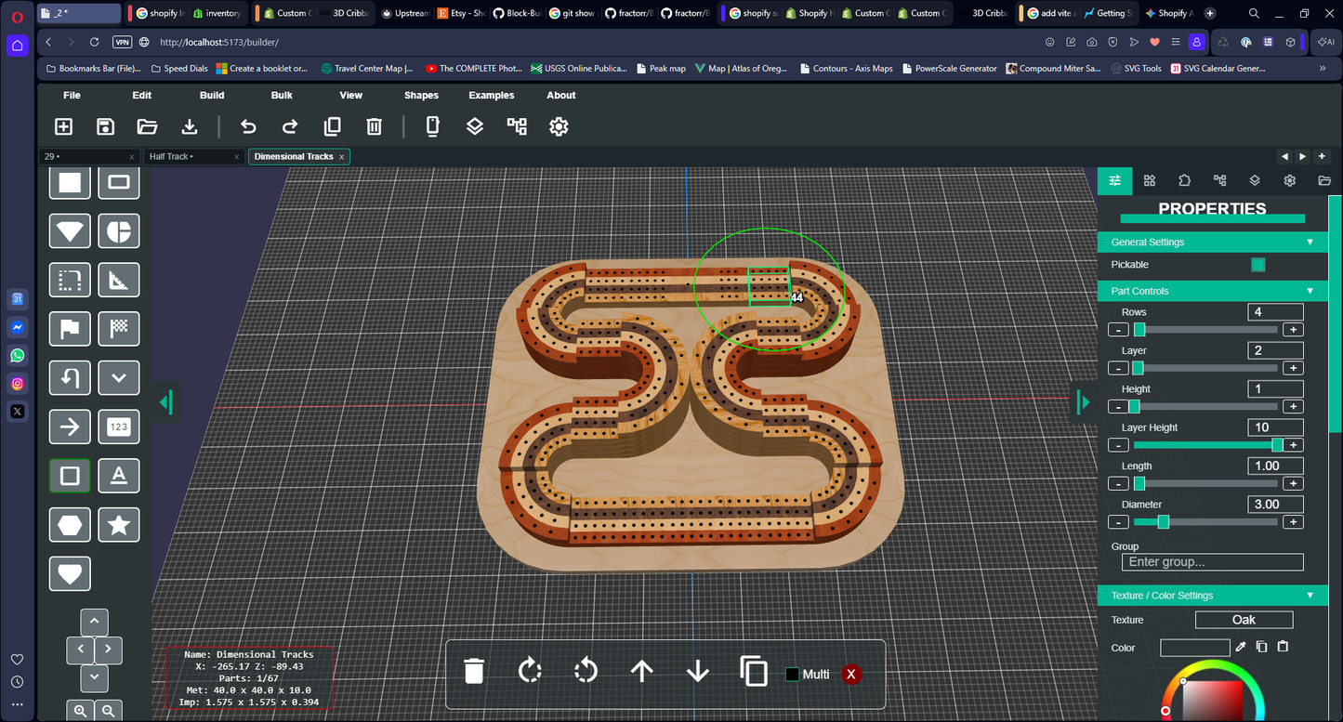Select the checkered finish flag tool
1343x722 pixels.
(x=119, y=329)
